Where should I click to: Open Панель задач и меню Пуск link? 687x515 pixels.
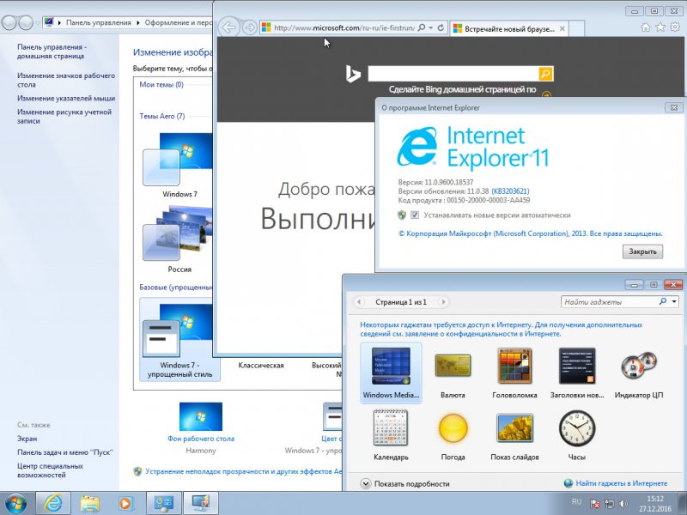pyautogui.click(x=65, y=452)
